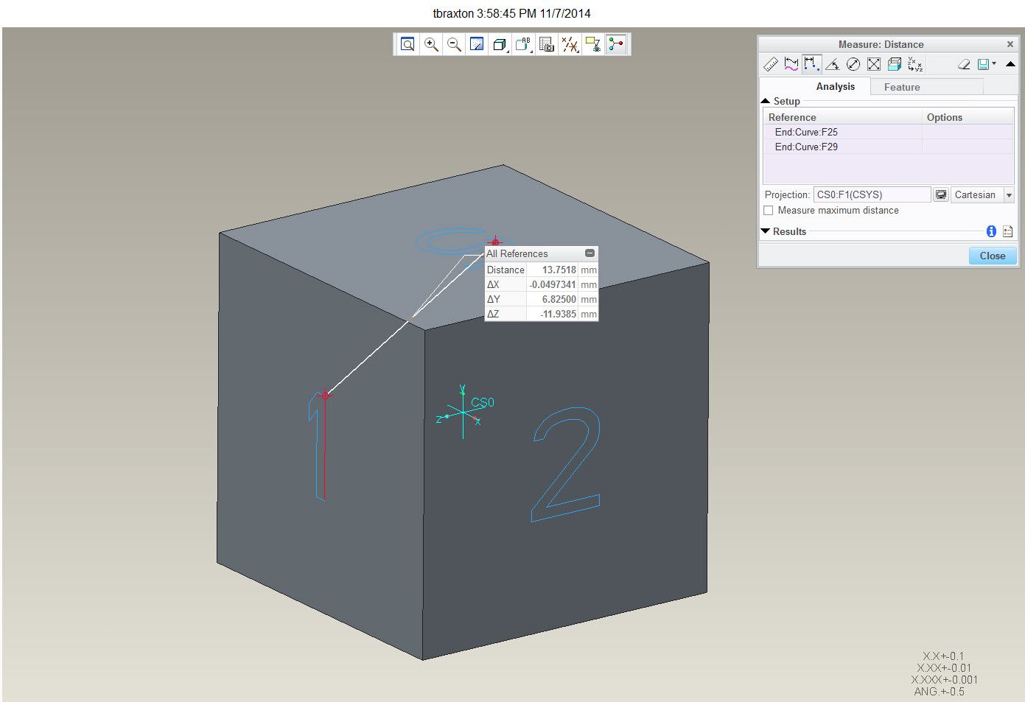Click the Distance value 13.7518
1025x702 pixels.
pos(559,270)
